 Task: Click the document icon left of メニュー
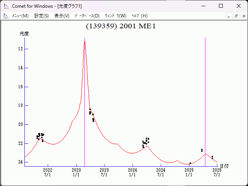pyautogui.click(x=6, y=16)
